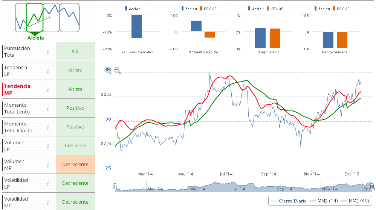Screen dimensions: 376x210
Task: Click the highlighted Alcista trend pattern thumbnail
Action: pyautogui.click(x=35, y=18)
